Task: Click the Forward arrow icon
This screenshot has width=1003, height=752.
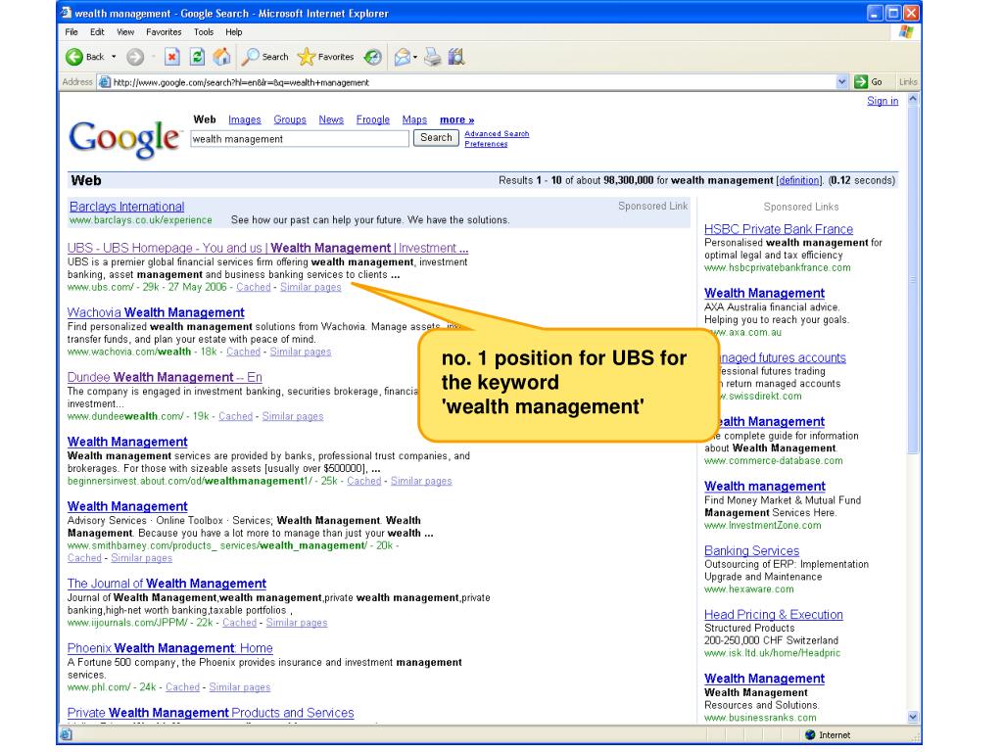Action: [x=135, y=57]
